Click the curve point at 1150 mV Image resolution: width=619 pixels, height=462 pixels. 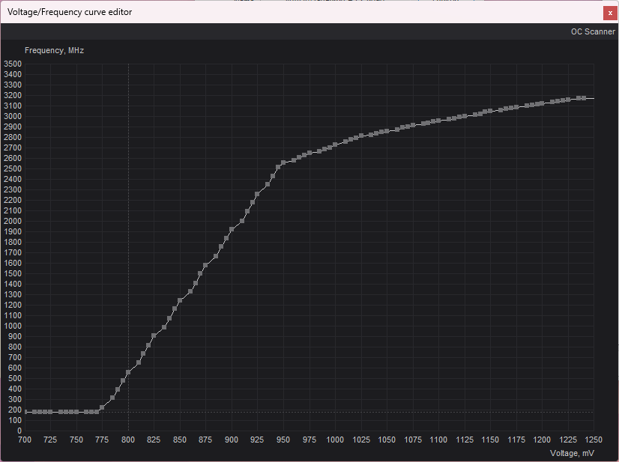(x=490, y=111)
